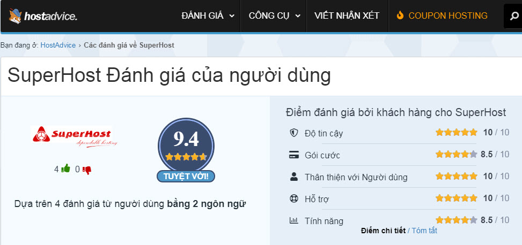Click the SuperHost Đánh giá của người dùng heading

[169, 75]
